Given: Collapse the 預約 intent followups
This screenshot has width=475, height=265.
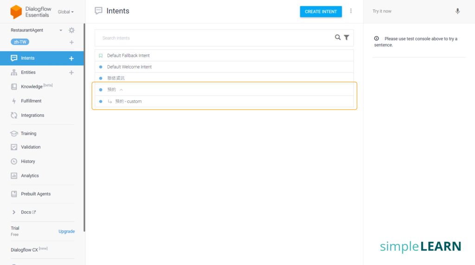Looking at the screenshot, I should coord(122,90).
